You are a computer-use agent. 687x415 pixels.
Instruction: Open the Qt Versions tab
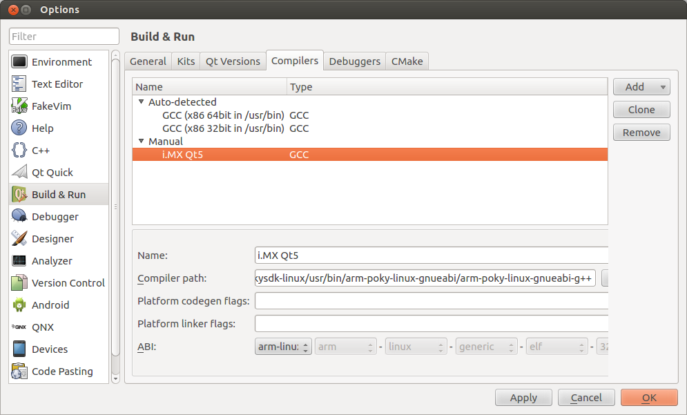(x=232, y=61)
